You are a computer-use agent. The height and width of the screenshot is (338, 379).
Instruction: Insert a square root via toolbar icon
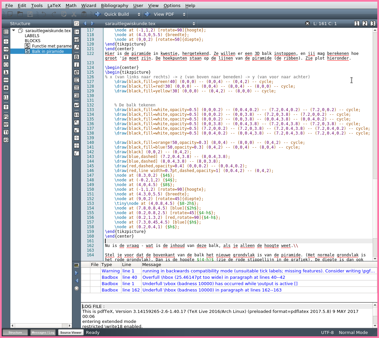coord(77,153)
